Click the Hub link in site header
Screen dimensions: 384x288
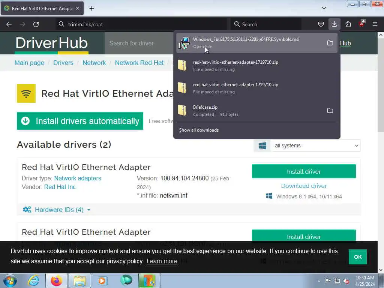tap(345, 43)
